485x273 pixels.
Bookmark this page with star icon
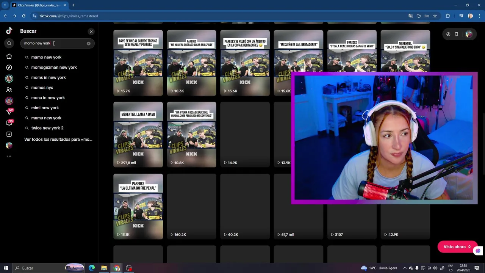(x=435, y=16)
